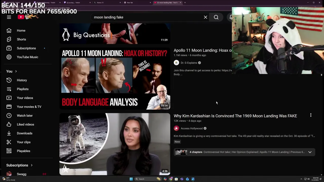This screenshot has width=324, height=182.
Task: Open the three-dot menu for Kim Kardashian video
Action: tap(311, 115)
